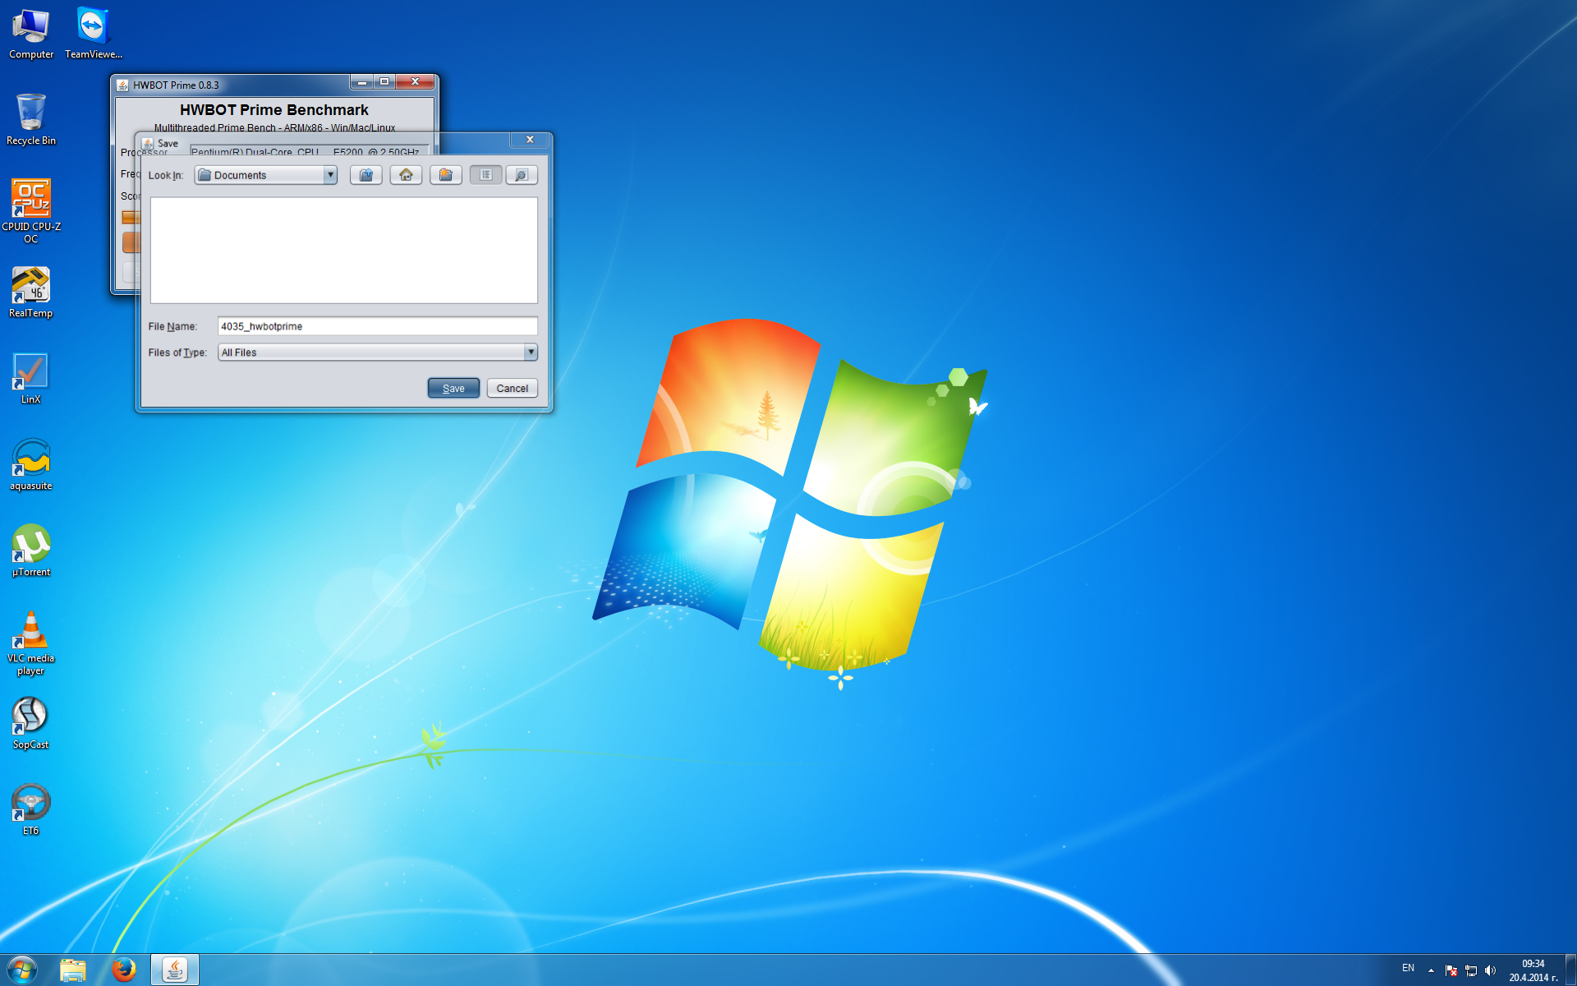Click the taskbar clock showing 09:34
Screen dimensions: 1577x986
pyautogui.click(x=1533, y=970)
